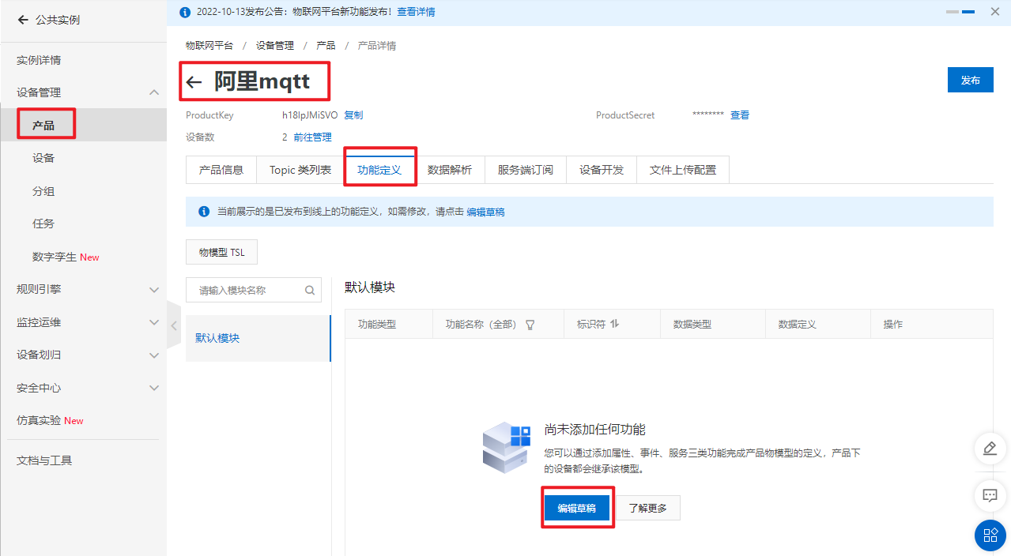This screenshot has width=1011, height=556.
Task: Collapse the 设备管理 sidebar section
Action: pyautogui.click(x=154, y=92)
